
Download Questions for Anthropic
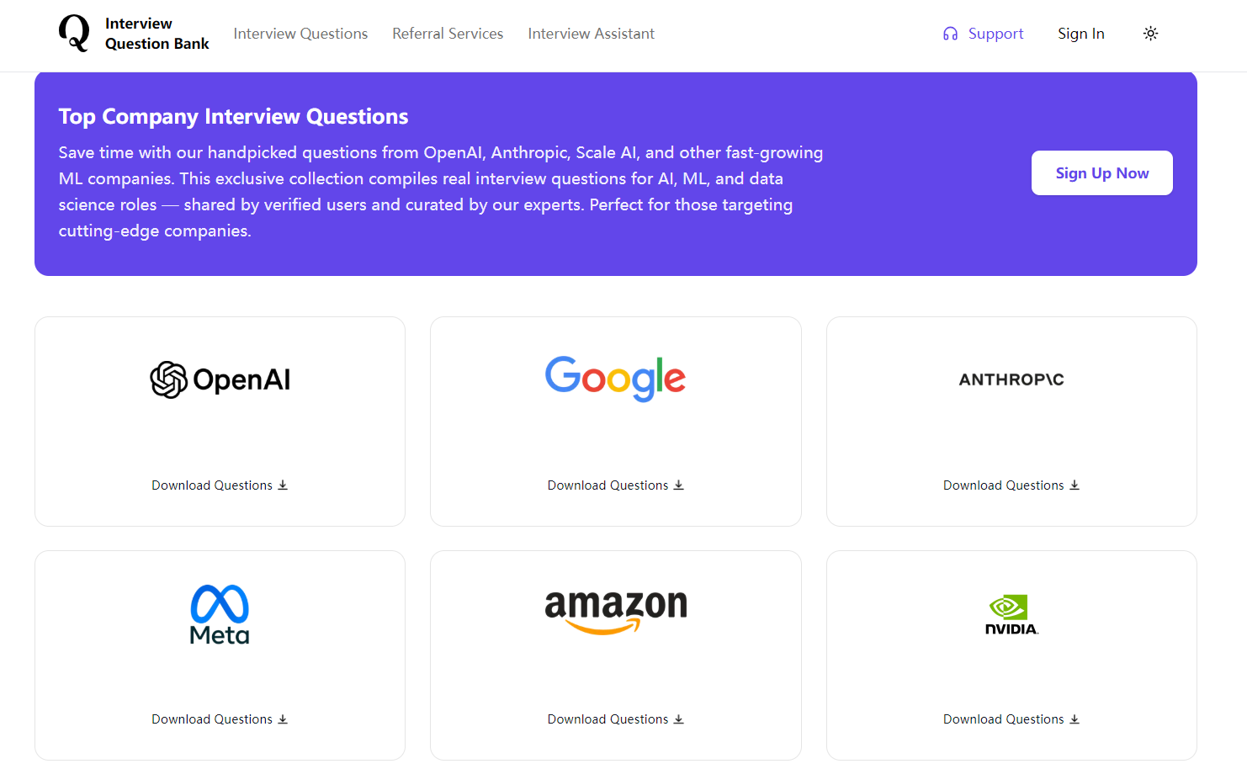click(x=1011, y=485)
